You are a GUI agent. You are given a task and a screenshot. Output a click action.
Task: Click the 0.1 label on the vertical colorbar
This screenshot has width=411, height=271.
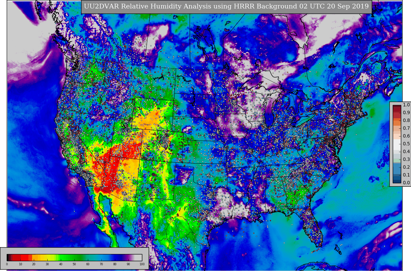406,175
